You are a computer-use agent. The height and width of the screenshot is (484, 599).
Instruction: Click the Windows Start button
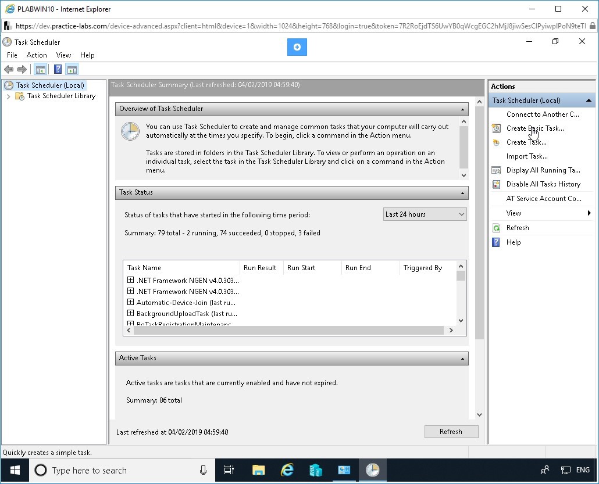(15, 470)
